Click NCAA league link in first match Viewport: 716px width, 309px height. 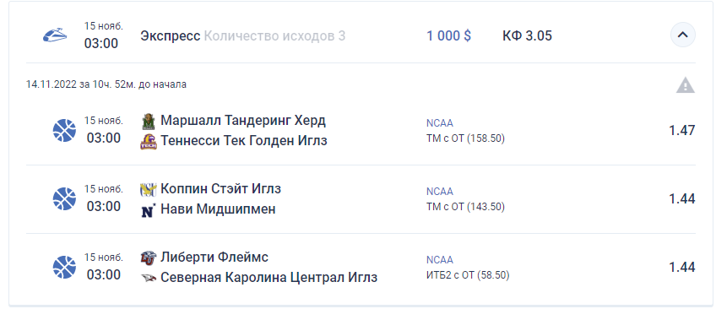pos(440,122)
